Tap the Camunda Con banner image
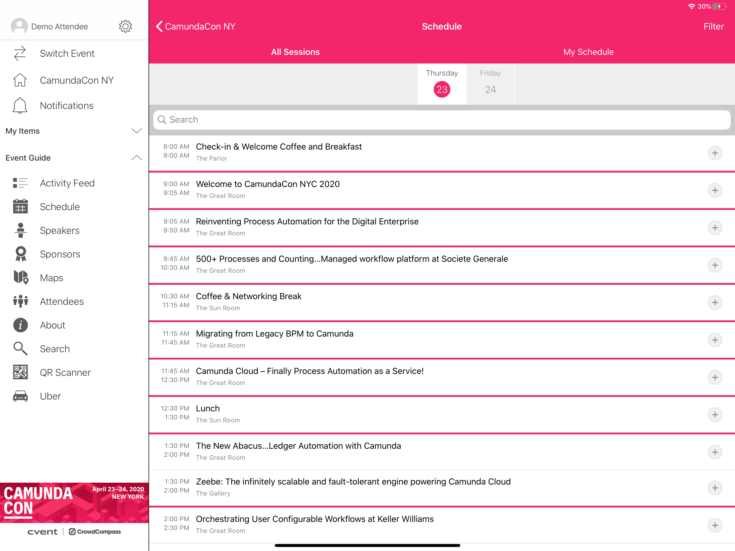735x551 pixels. (74, 503)
